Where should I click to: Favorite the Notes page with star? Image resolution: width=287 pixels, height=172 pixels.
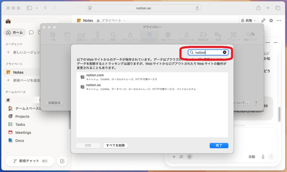(271, 20)
